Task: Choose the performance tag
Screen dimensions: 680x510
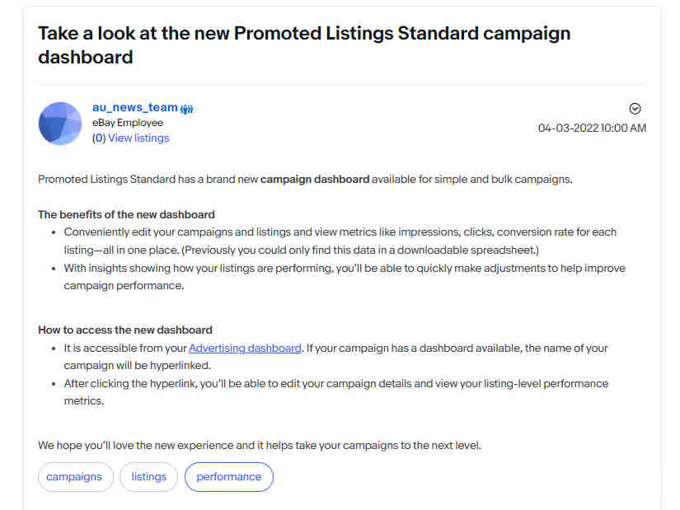Action: coord(229,477)
